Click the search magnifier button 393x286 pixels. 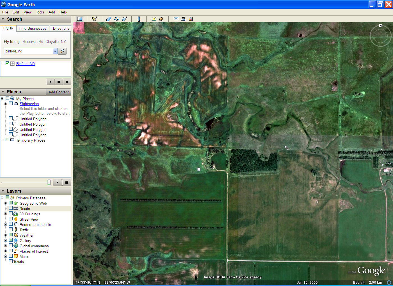62,51
